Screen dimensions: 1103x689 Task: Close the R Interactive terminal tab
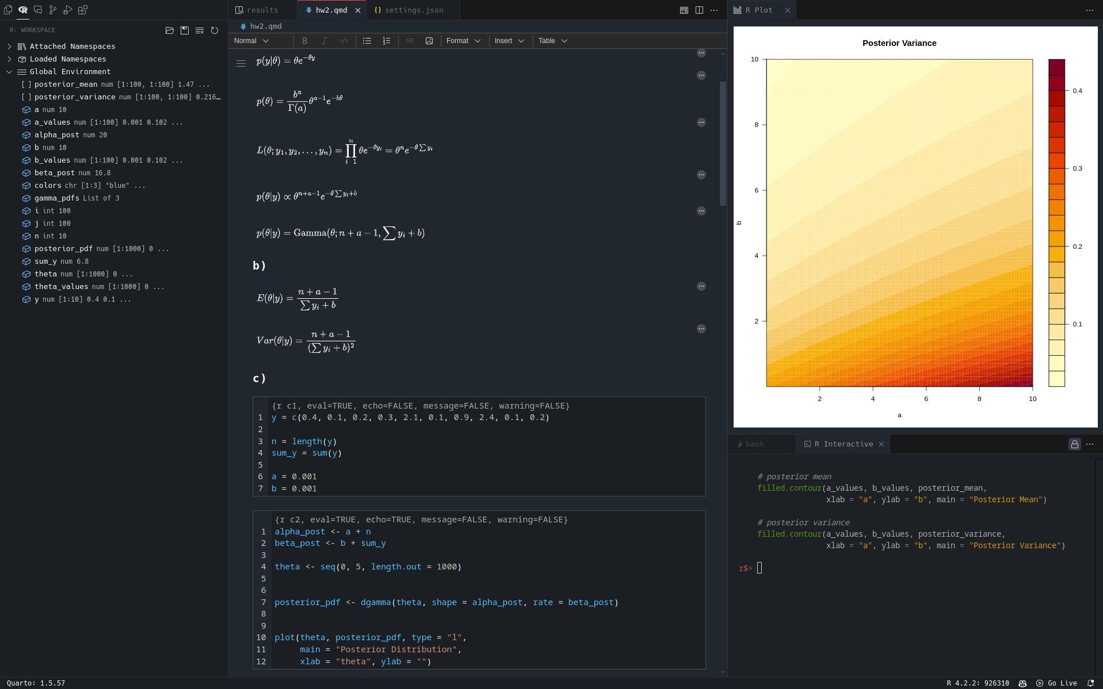[881, 444]
